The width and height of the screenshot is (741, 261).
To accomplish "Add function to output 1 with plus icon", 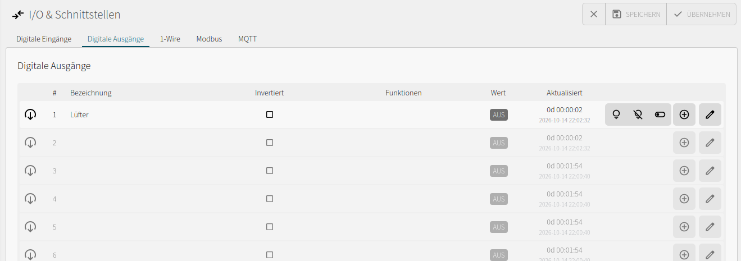I will pyautogui.click(x=684, y=115).
